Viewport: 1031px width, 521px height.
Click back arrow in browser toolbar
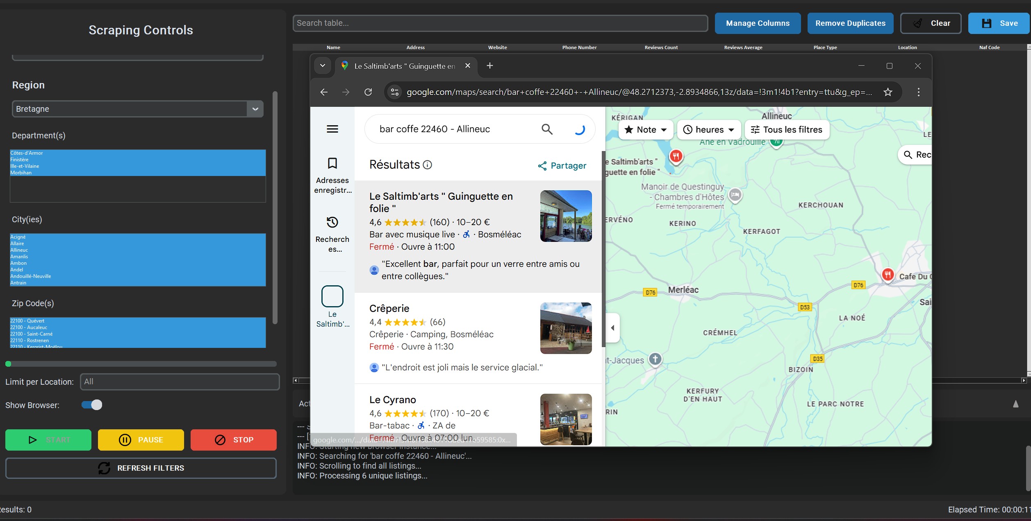(324, 92)
